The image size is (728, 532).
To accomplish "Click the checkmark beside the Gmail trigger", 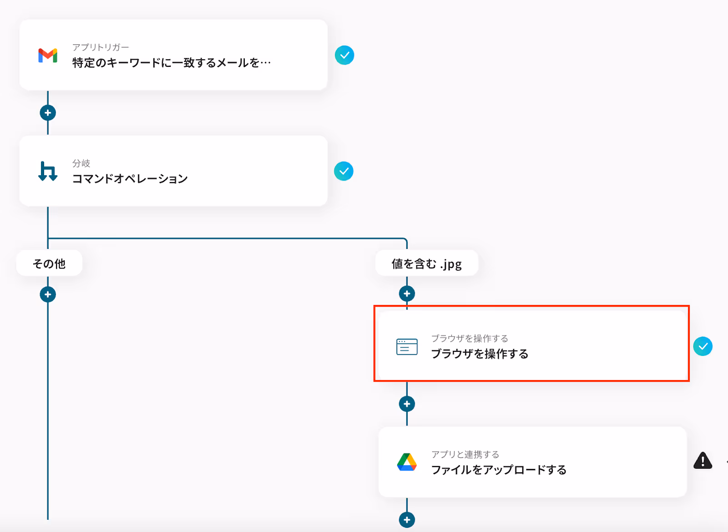I will click(x=344, y=55).
